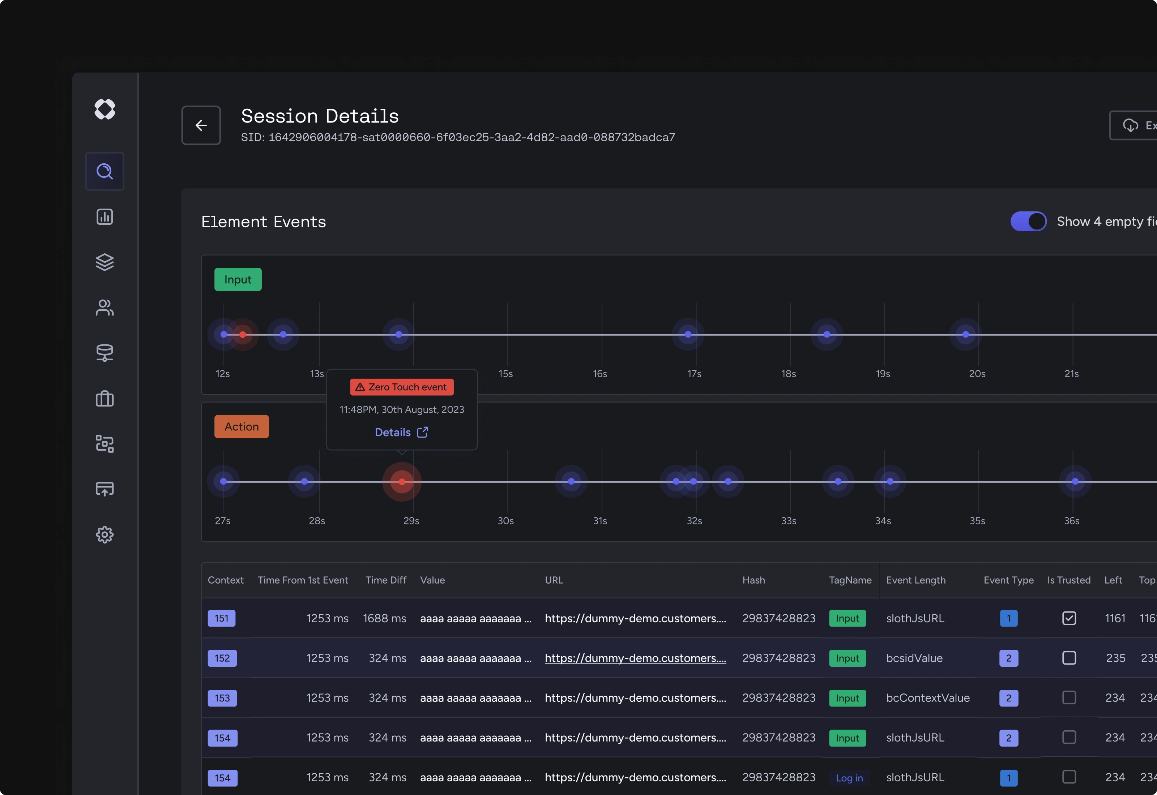The height and width of the screenshot is (795, 1157).
Task: Open the database sidebar icon
Action: point(104,353)
